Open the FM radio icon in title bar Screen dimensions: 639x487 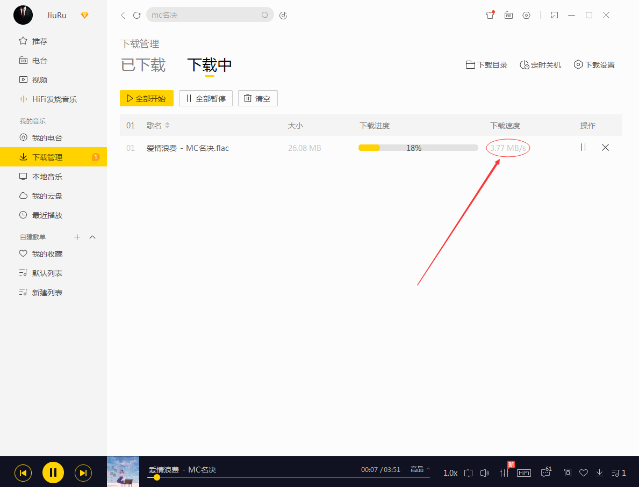pyautogui.click(x=508, y=16)
